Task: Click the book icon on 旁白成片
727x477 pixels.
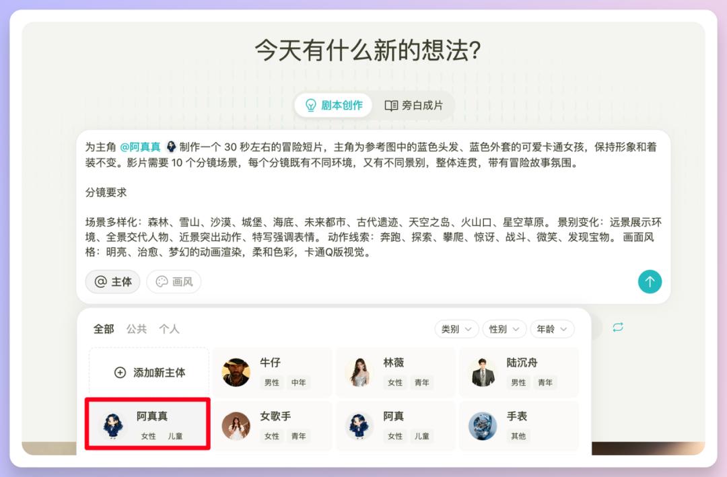Action: click(x=391, y=106)
